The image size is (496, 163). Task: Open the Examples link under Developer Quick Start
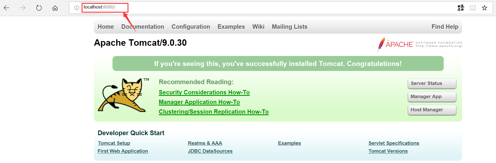[x=289, y=143]
